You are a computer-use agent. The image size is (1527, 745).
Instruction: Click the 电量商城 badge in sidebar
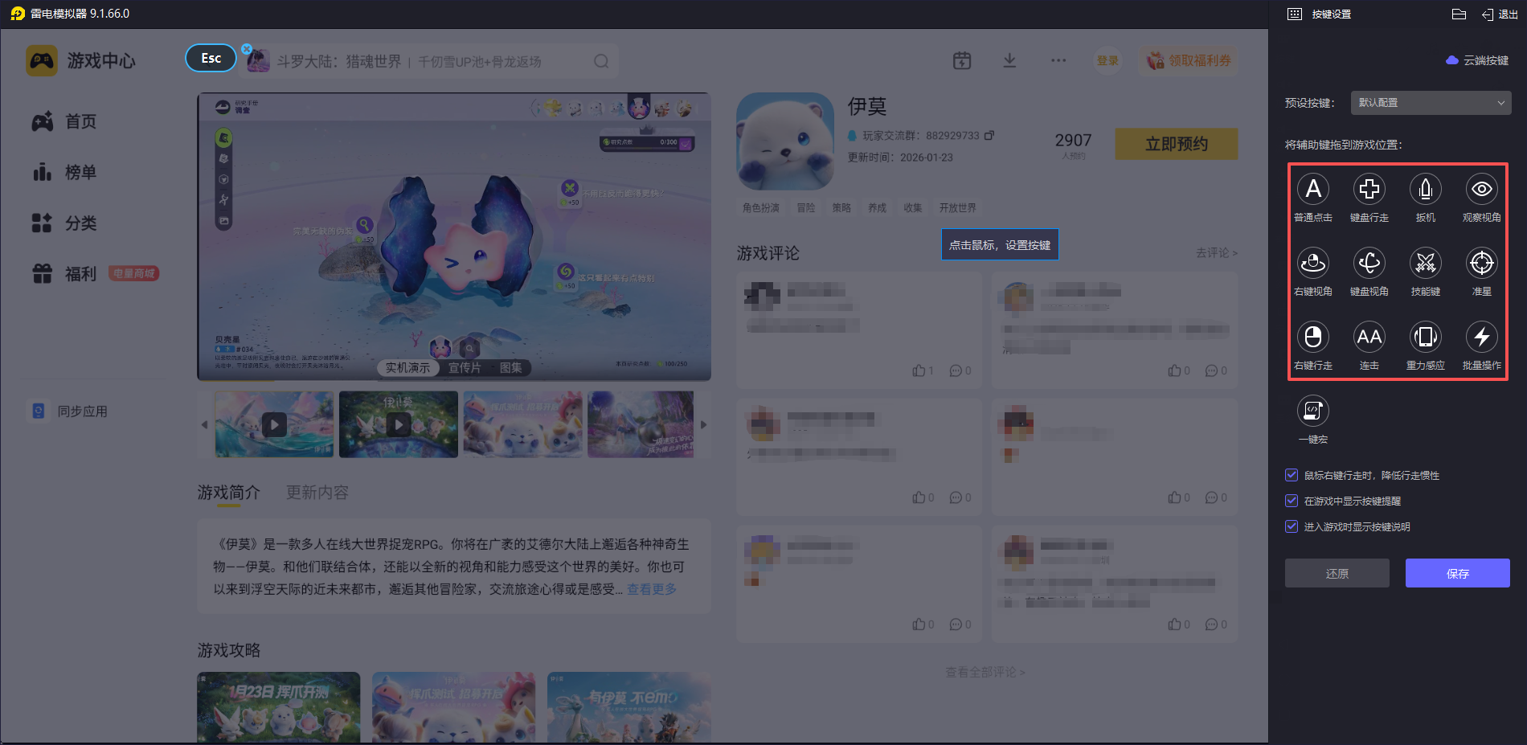coord(134,273)
